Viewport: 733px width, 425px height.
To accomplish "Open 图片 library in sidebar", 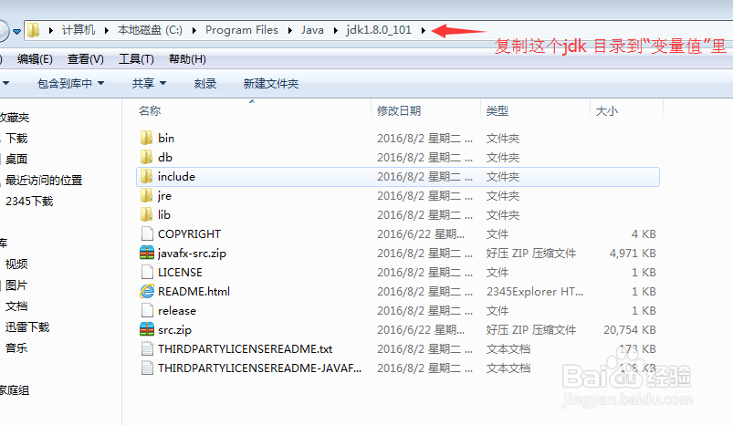I will pos(16,285).
